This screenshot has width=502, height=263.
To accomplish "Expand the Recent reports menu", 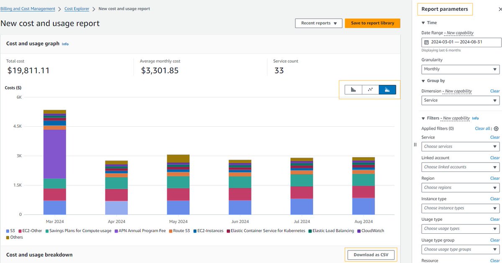I will click(x=318, y=23).
